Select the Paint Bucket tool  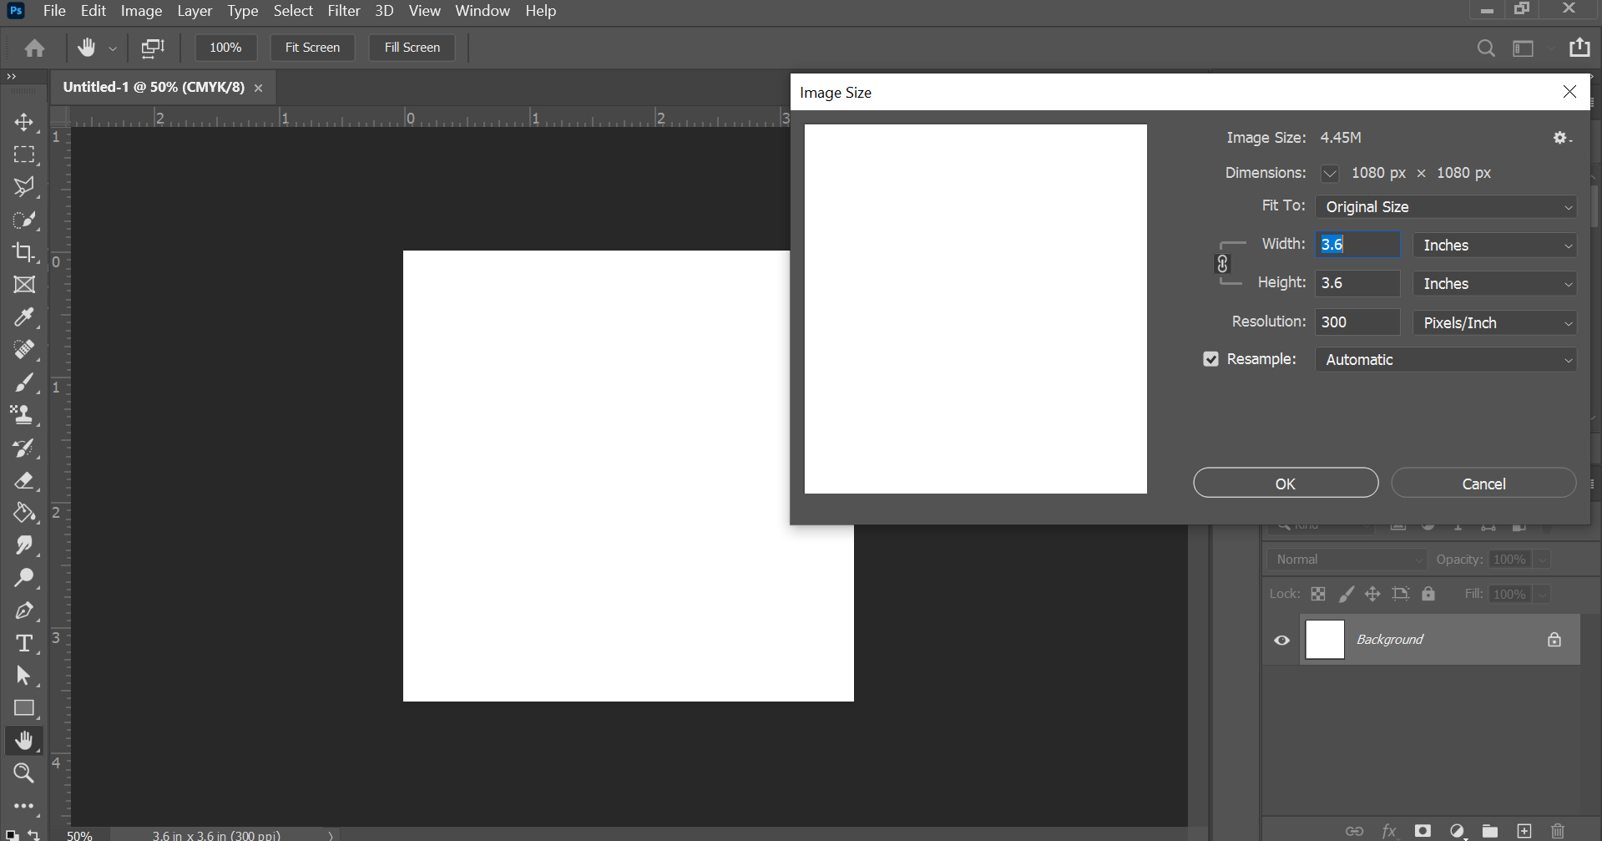23,513
